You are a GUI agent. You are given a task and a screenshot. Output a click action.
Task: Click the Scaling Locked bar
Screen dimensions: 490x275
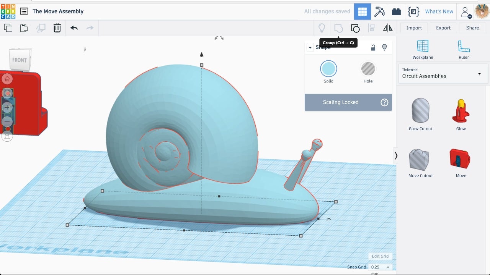click(x=348, y=102)
